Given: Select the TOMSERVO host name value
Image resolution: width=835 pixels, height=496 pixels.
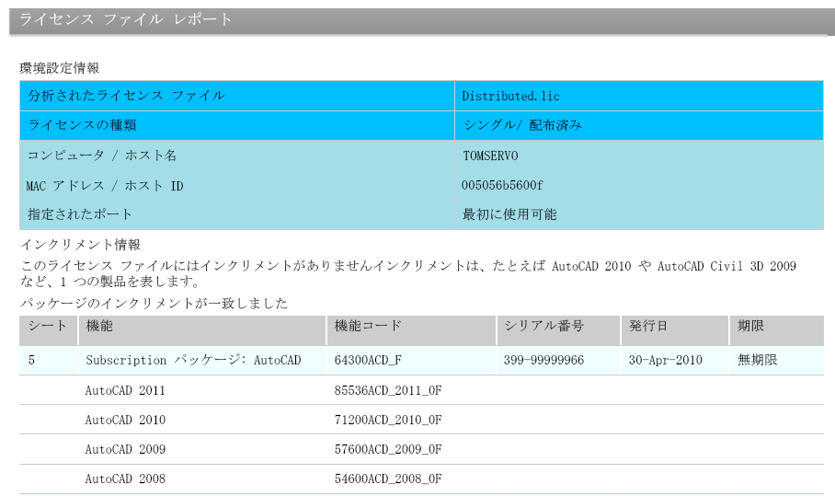Looking at the screenshot, I should (490, 156).
